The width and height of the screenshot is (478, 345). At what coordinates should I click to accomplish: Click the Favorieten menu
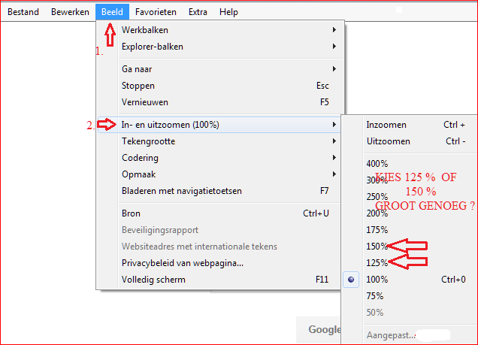pos(156,12)
